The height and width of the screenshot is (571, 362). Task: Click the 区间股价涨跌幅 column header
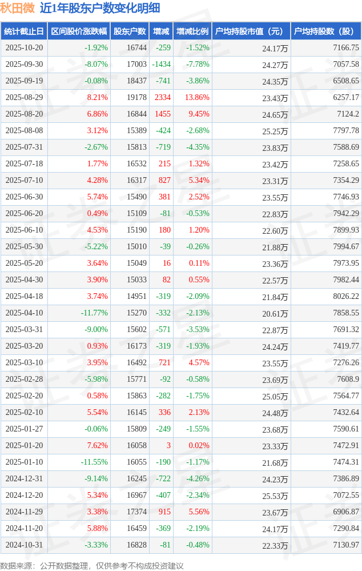(x=78, y=31)
